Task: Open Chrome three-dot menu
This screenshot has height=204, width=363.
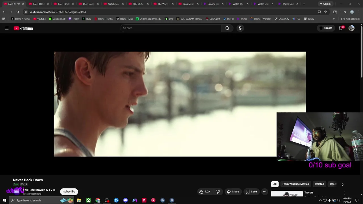Action: [x=358, y=12]
